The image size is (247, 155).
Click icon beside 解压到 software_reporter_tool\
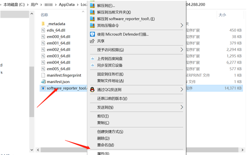pos(92,19)
